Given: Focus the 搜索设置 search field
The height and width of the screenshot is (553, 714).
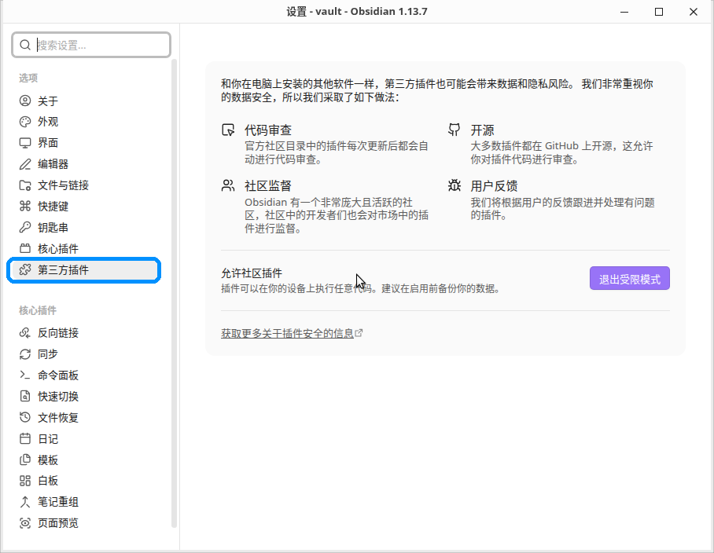Looking at the screenshot, I should (x=91, y=45).
